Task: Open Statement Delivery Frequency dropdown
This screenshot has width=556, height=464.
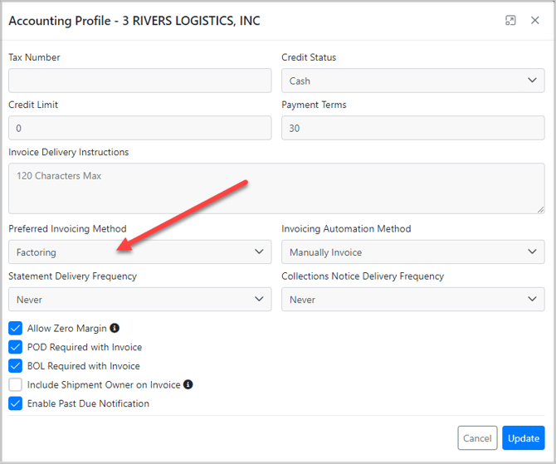Action: coord(139,300)
